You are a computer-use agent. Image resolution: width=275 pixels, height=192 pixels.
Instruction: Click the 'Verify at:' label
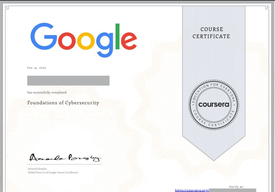pos(236,187)
